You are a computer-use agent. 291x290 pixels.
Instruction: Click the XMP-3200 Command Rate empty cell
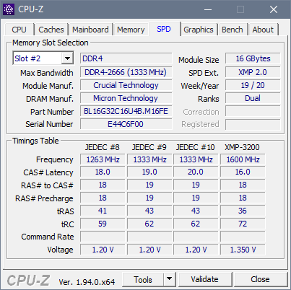pos(243,237)
